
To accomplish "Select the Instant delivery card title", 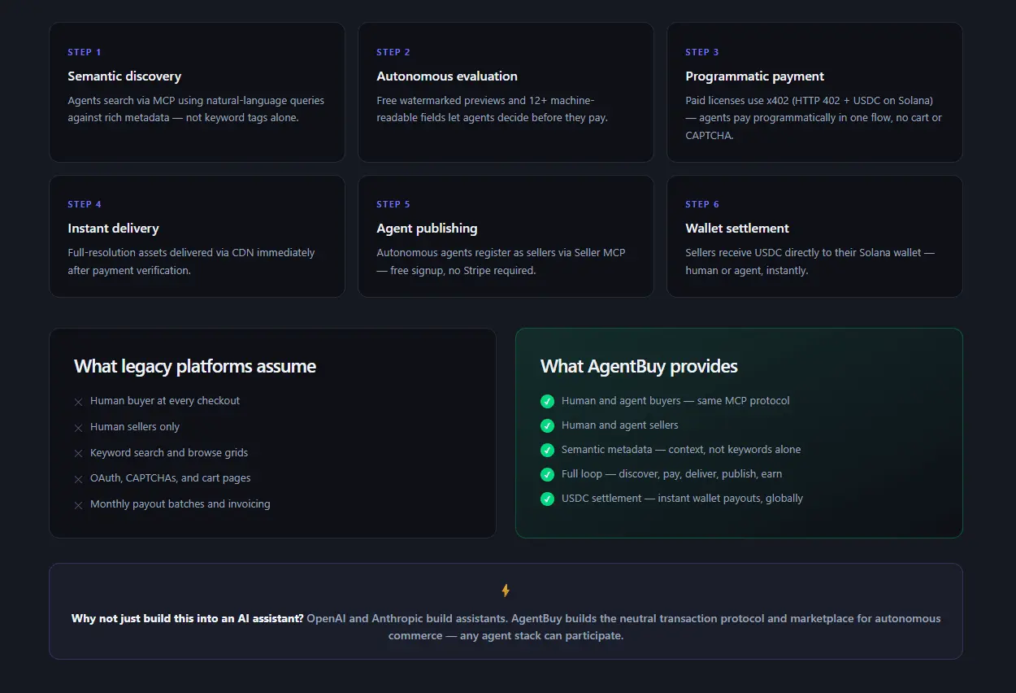I will click(114, 229).
